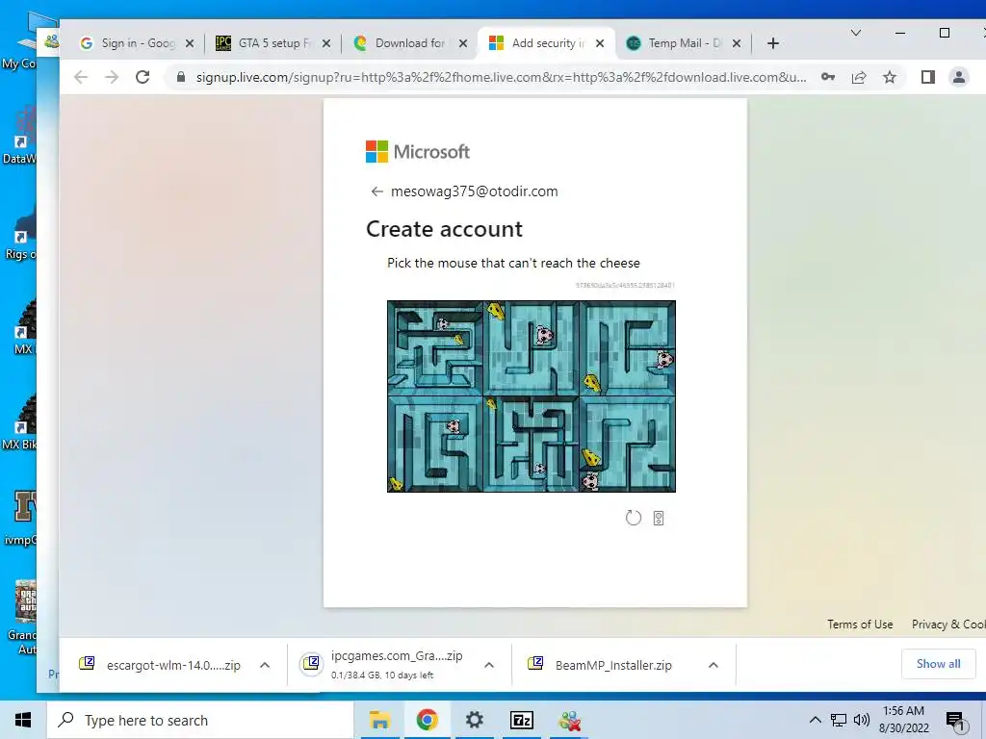Open the escargot-wlm zip download

click(x=161, y=665)
